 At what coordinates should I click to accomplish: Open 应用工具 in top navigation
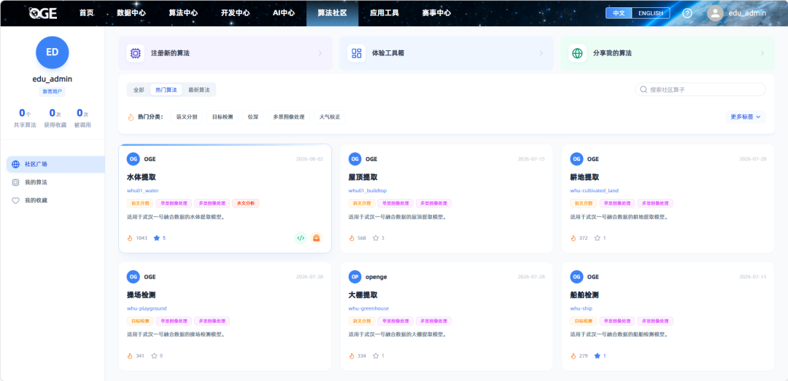tap(384, 13)
